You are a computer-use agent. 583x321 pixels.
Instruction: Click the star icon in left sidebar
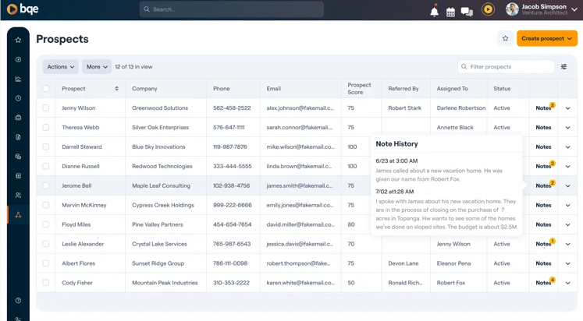(x=18, y=40)
